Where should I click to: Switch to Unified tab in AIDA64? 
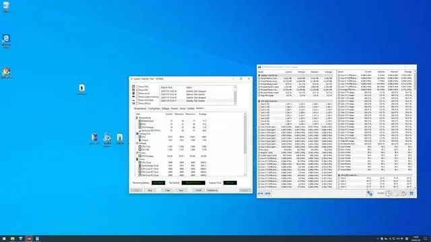coord(191,109)
